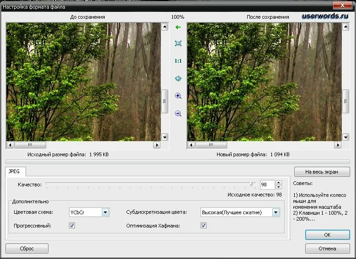
Task: Click the До сохранения vertical scrollbar thumb
Action: click(165, 101)
